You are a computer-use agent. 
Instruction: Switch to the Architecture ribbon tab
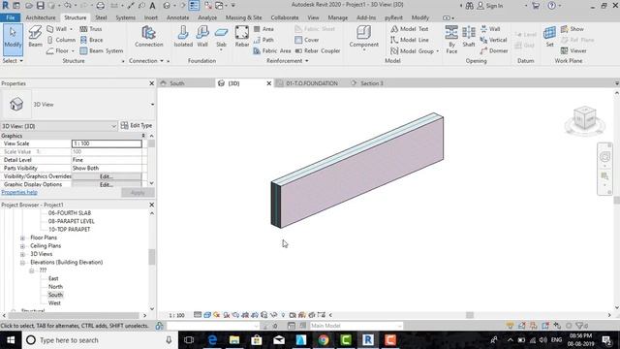(41, 17)
